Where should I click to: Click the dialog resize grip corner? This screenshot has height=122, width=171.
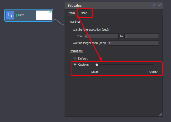coord(161,115)
